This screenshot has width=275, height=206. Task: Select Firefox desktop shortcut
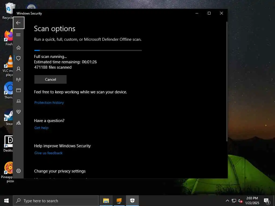(8, 38)
